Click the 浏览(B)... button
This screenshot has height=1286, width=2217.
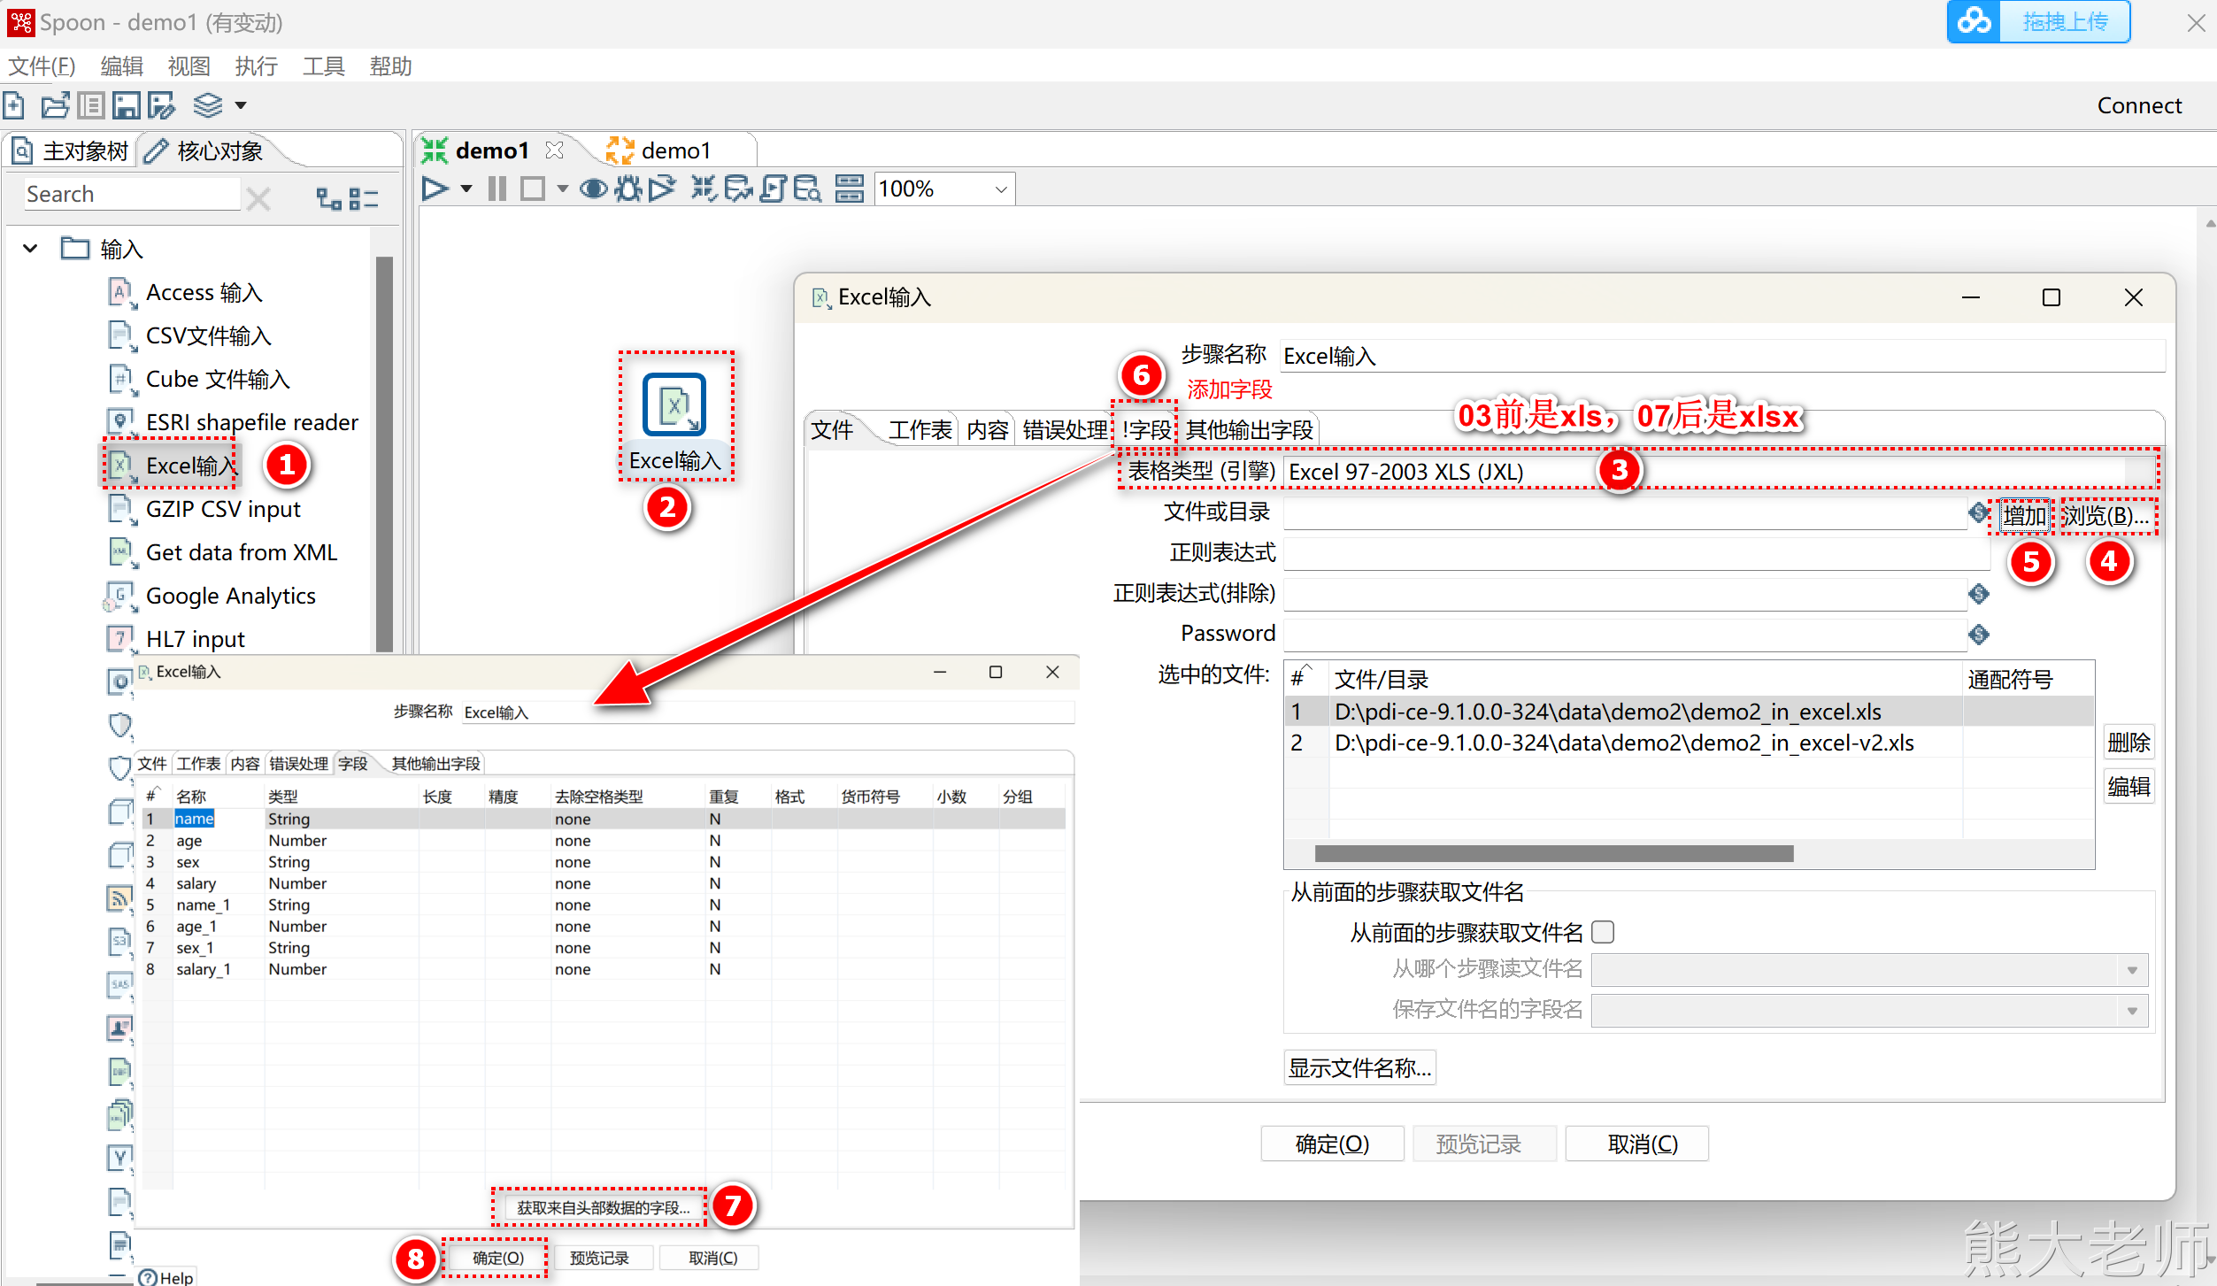(2106, 515)
